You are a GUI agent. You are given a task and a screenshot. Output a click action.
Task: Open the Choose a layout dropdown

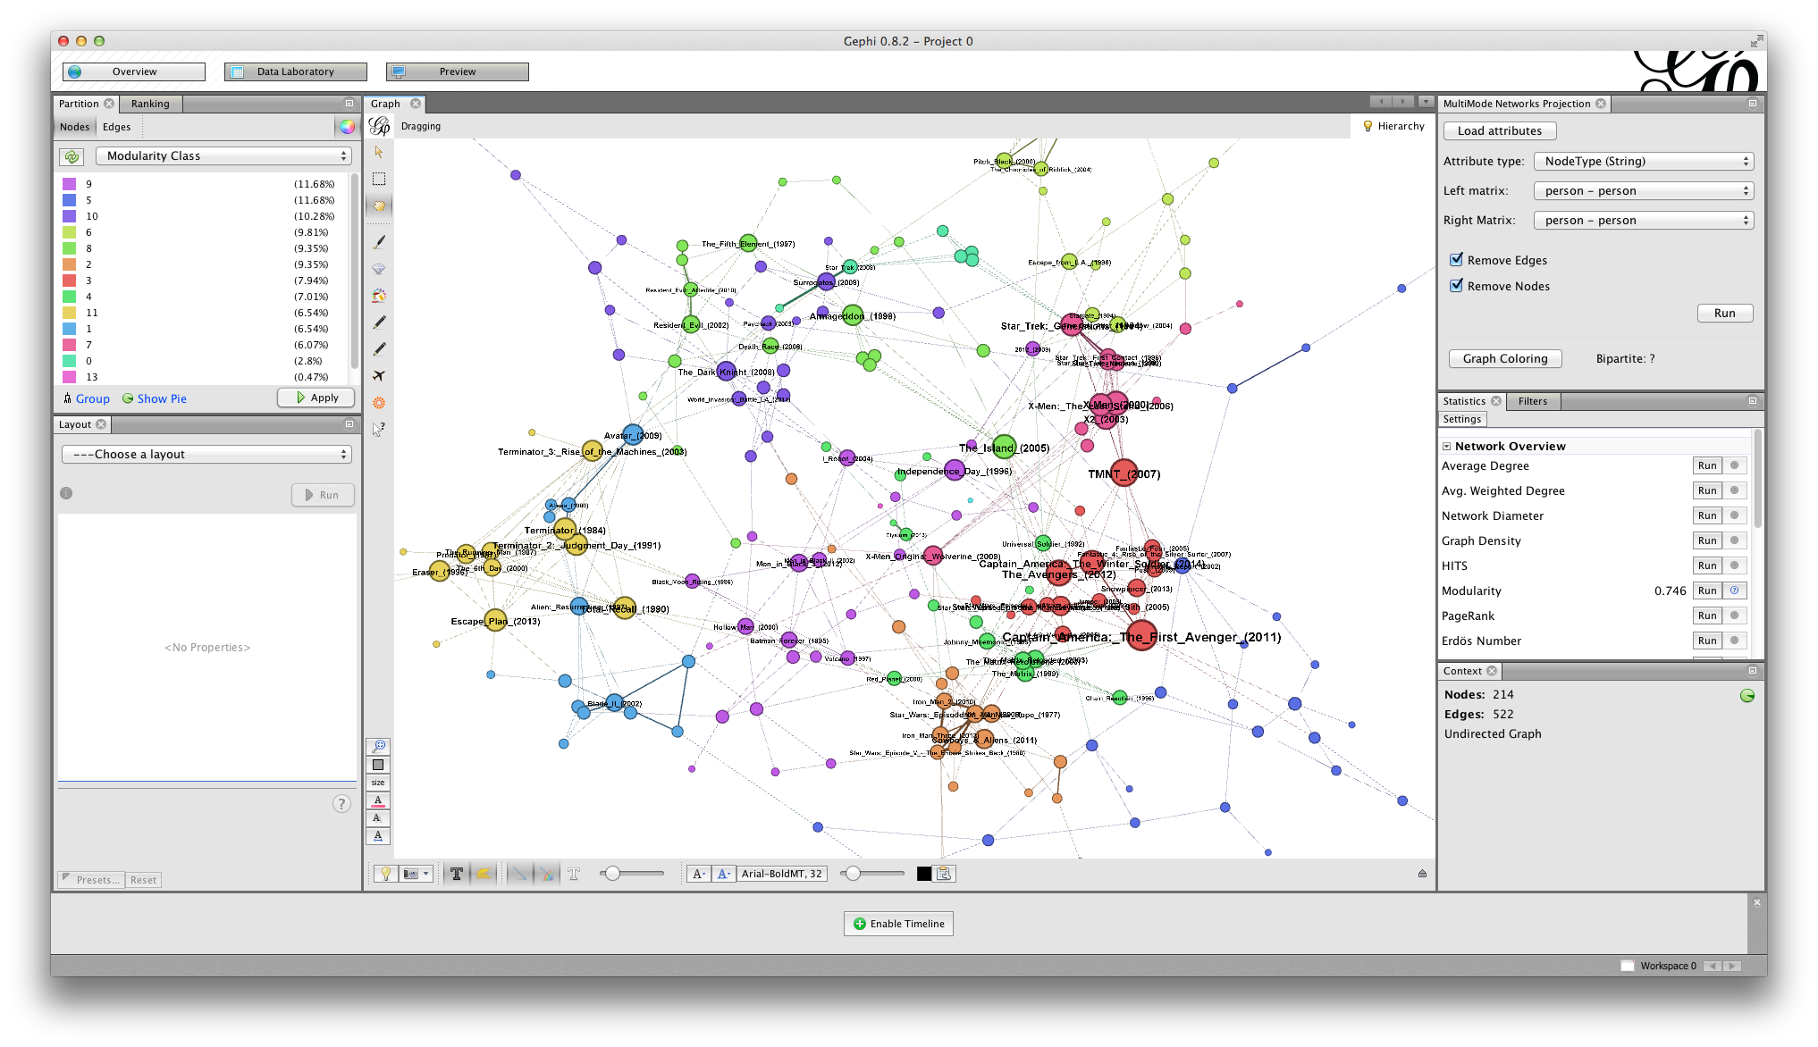[206, 455]
